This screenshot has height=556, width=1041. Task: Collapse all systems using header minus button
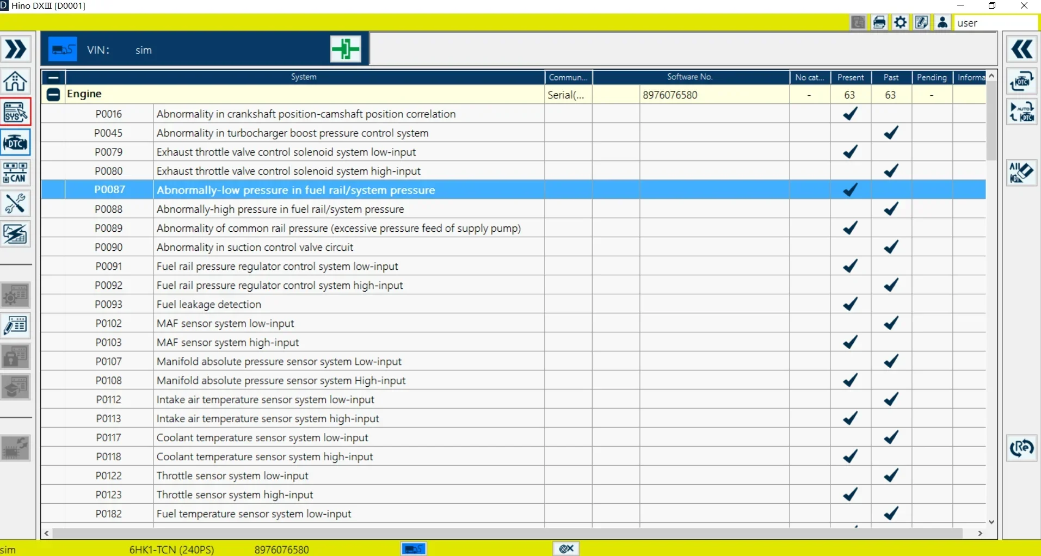coord(53,77)
